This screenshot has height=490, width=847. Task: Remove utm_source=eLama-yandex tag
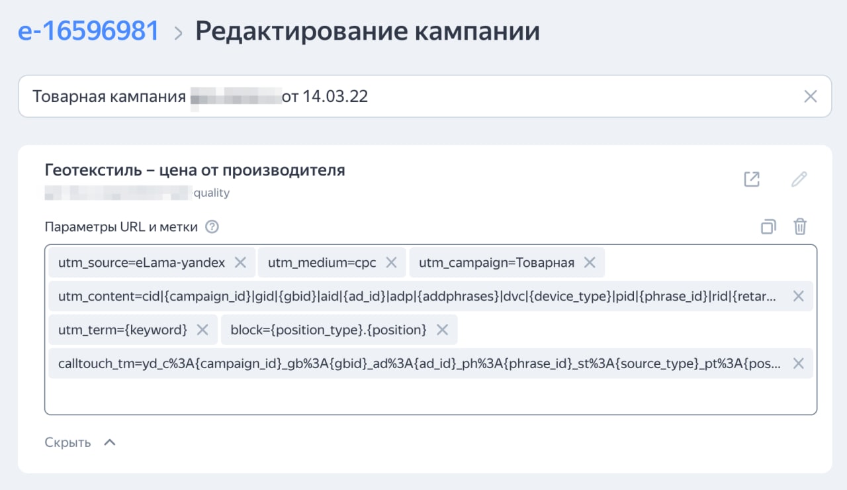tap(240, 263)
